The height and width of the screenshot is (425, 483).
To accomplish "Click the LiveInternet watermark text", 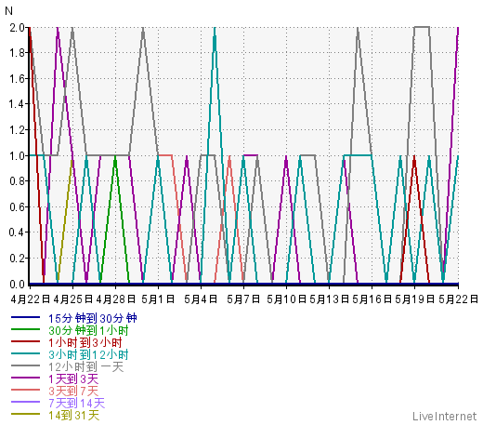I will click(x=445, y=416).
